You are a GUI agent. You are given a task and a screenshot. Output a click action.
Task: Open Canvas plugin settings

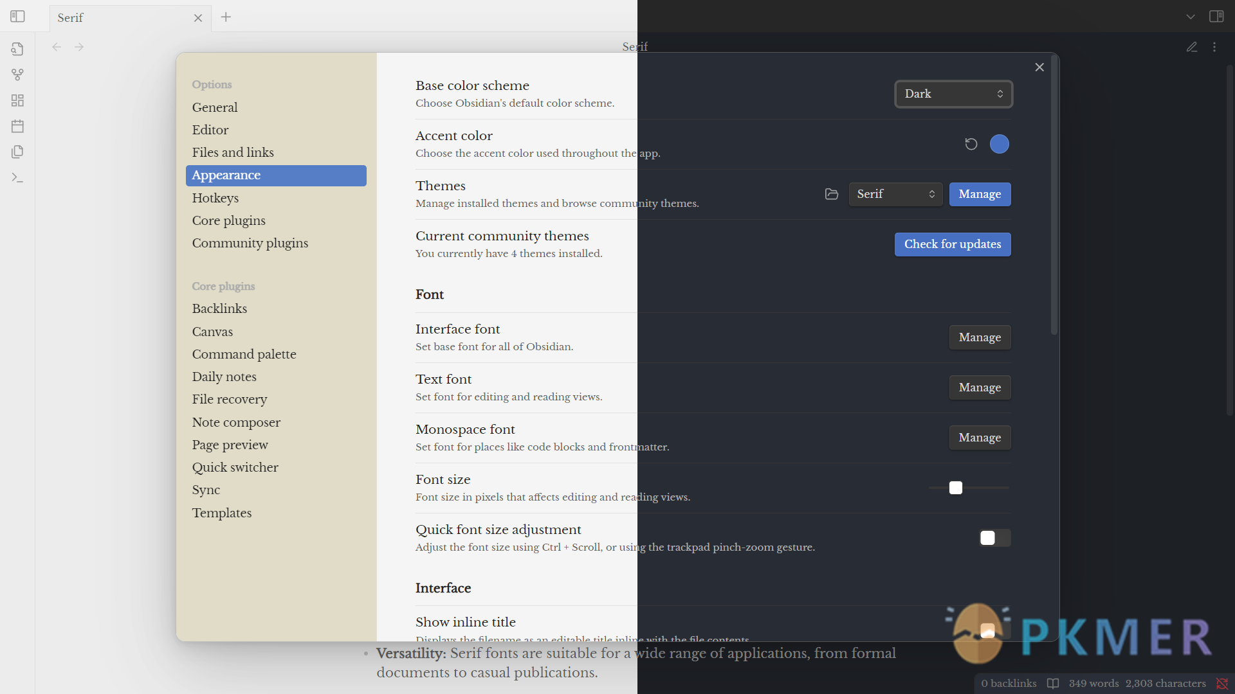click(x=276, y=332)
